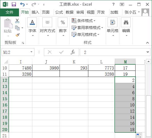152x138 pixels.
Task: Select column M header
Action: point(125,62)
